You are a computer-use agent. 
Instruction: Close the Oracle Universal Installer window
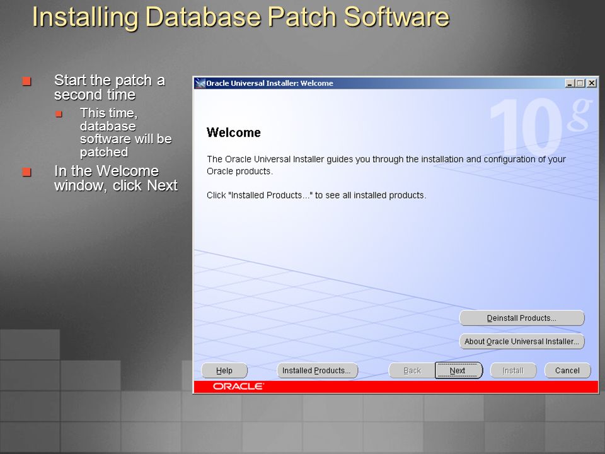(x=592, y=83)
